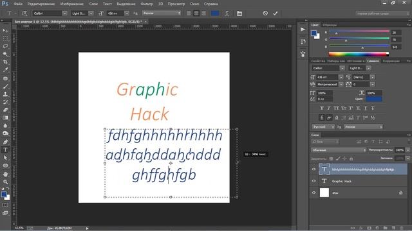412x231 pixels.
Task: Open anti-aliasing dropdown in options bar
Action: tap(162, 13)
